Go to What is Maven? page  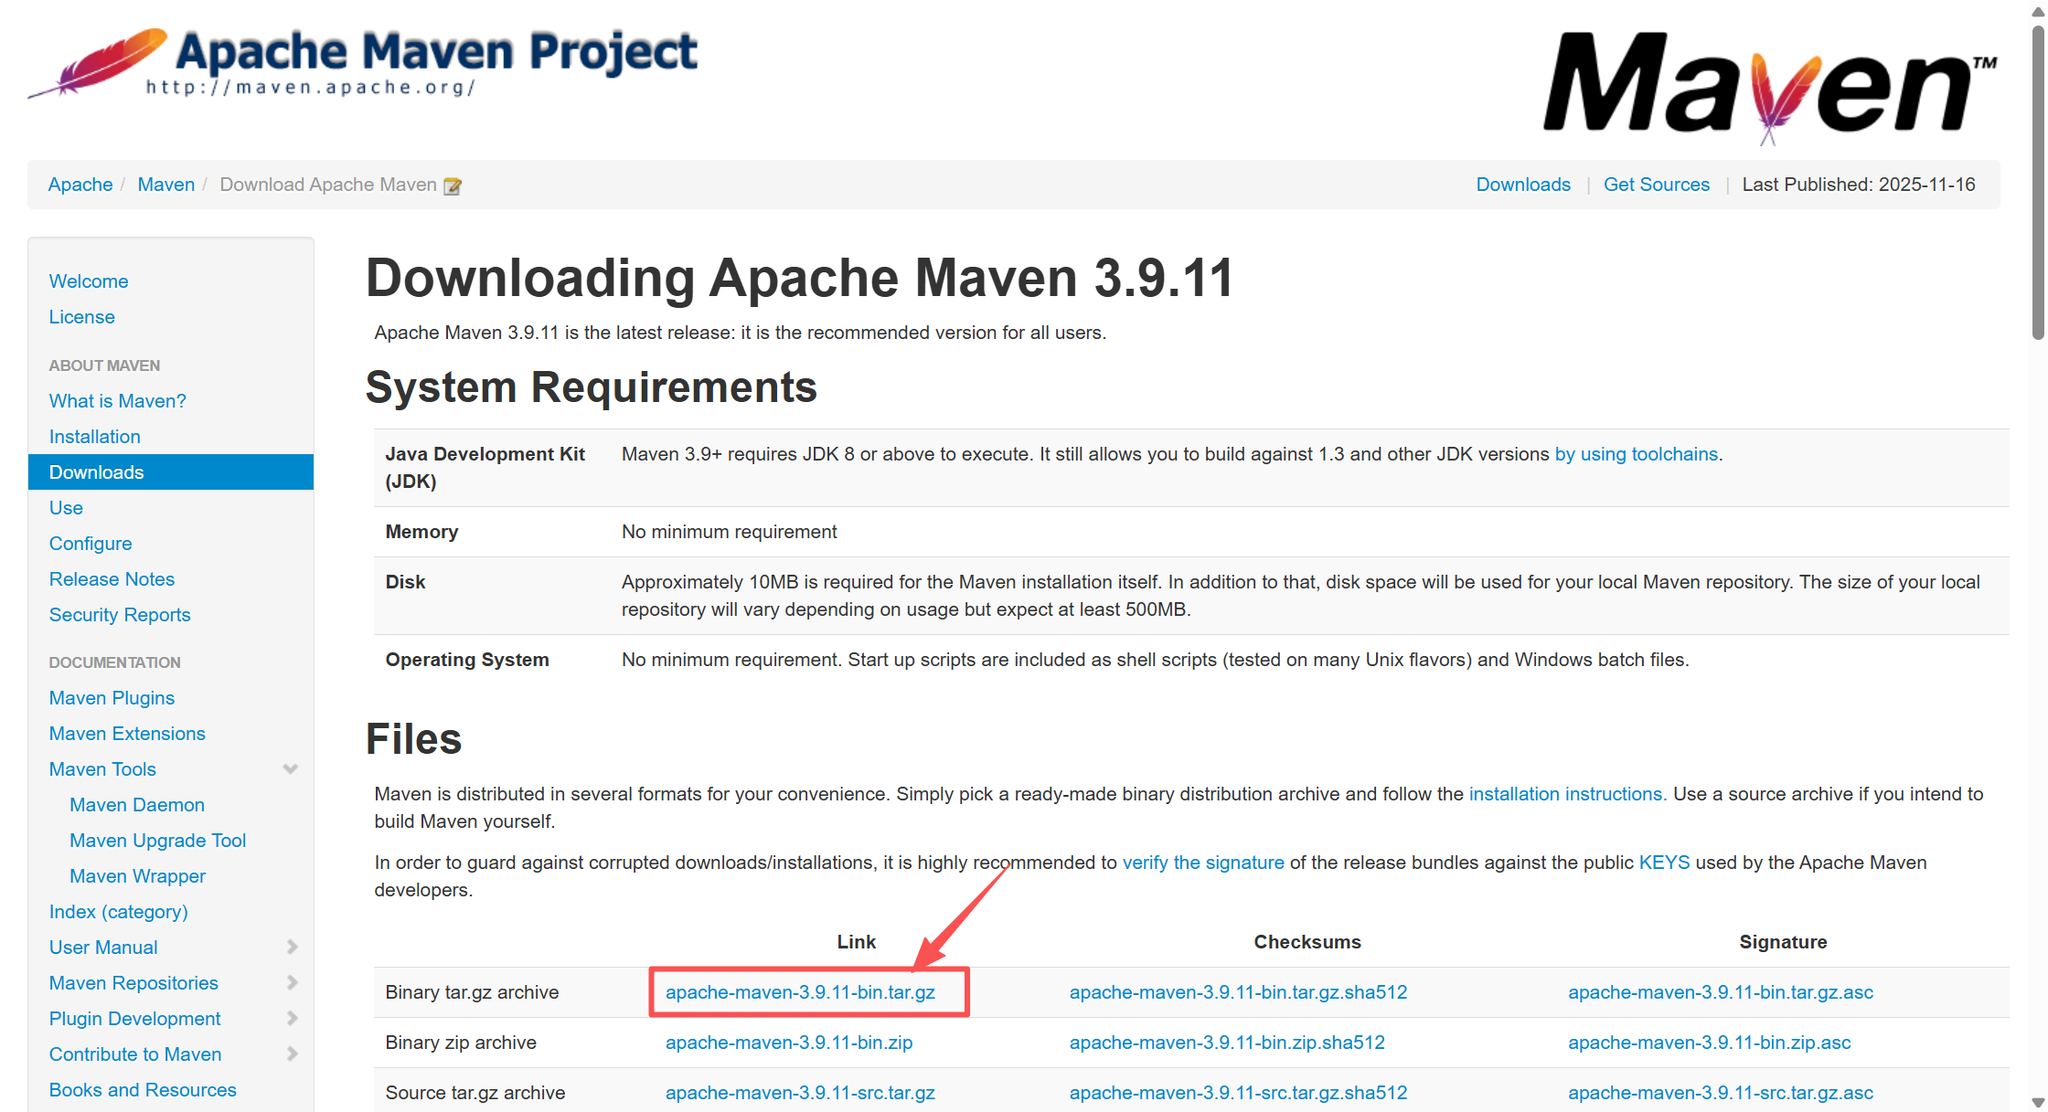point(118,401)
